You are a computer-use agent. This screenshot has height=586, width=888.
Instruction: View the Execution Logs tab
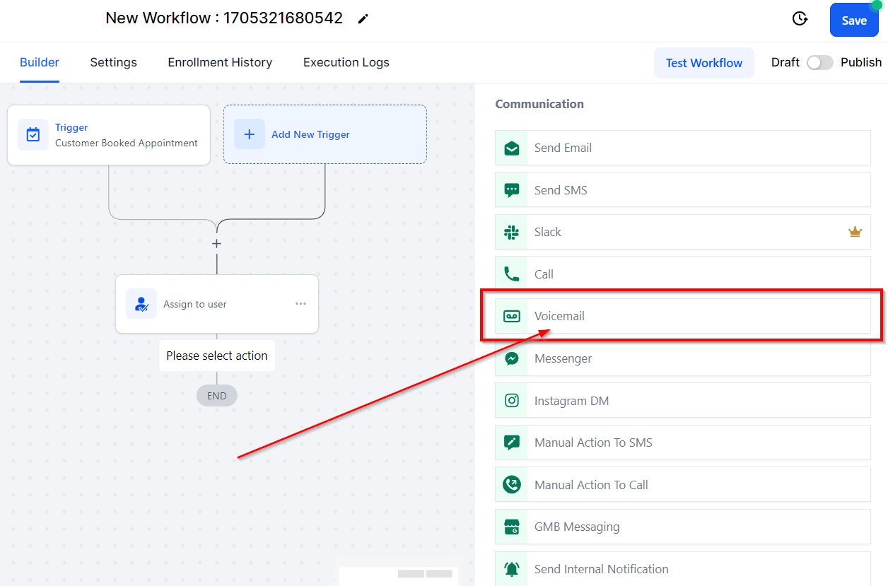pyautogui.click(x=346, y=62)
